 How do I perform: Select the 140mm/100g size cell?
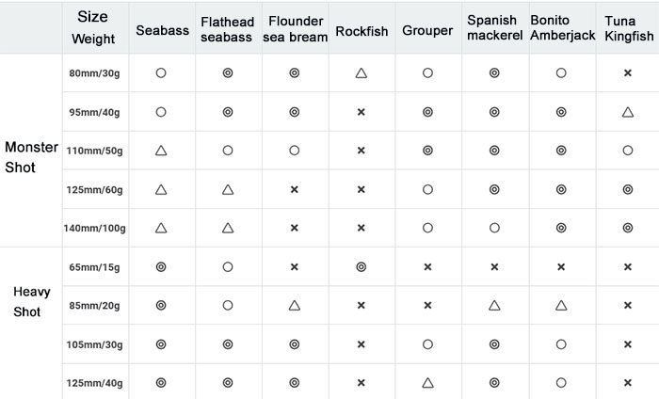click(x=95, y=228)
